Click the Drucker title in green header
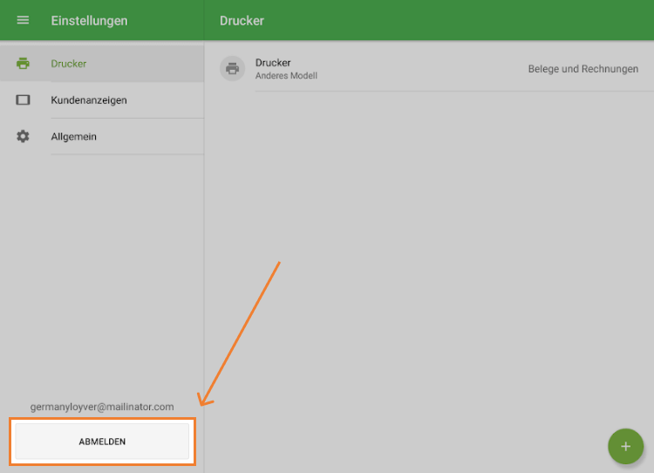 coord(242,20)
